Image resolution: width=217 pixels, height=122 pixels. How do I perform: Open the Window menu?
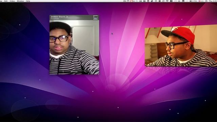click(20, 1)
